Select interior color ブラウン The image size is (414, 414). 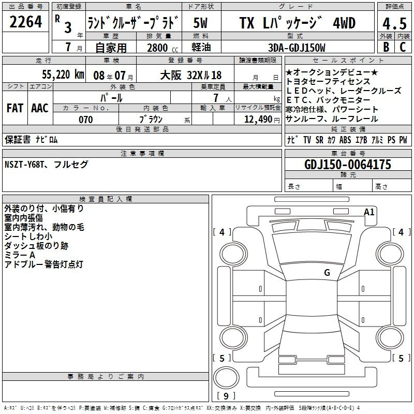tap(151, 120)
